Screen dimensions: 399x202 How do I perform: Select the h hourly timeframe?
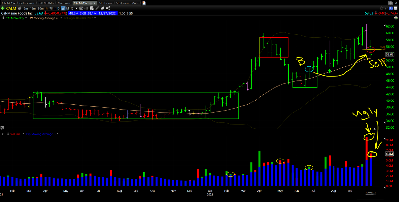tap(47, 8)
